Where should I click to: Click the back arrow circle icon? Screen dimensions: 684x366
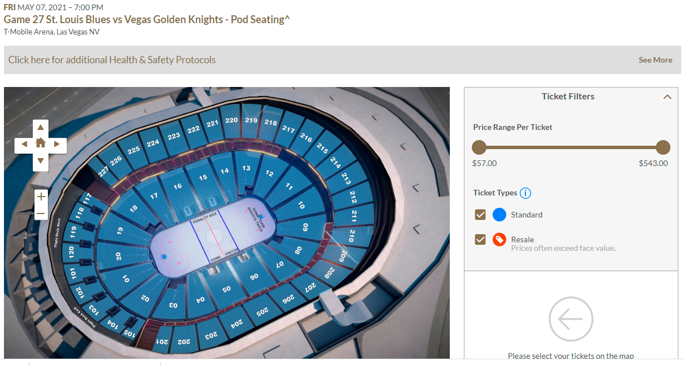571,319
